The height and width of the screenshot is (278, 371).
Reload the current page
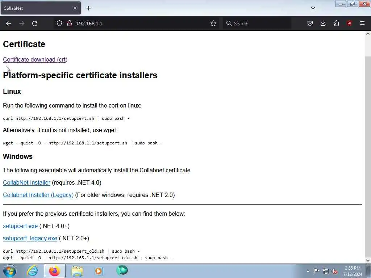tap(35, 24)
